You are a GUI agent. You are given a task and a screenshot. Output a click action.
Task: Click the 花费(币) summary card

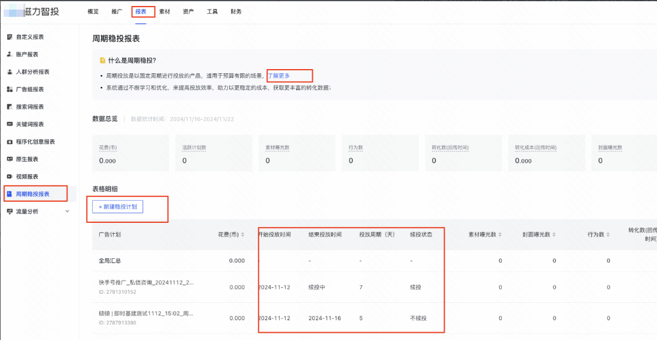pyautogui.click(x=131, y=153)
